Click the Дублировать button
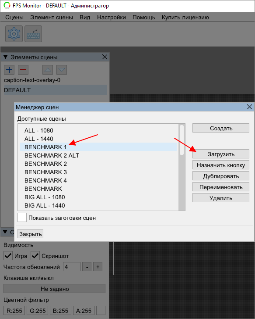The width and height of the screenshot is (255, 319). 221,176
